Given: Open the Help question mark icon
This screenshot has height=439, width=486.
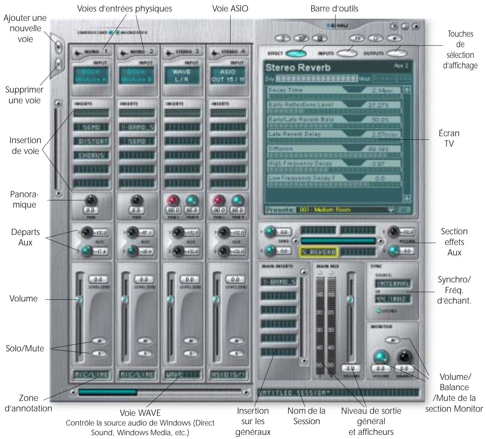Looking at the screenshot, I should 394,26.
